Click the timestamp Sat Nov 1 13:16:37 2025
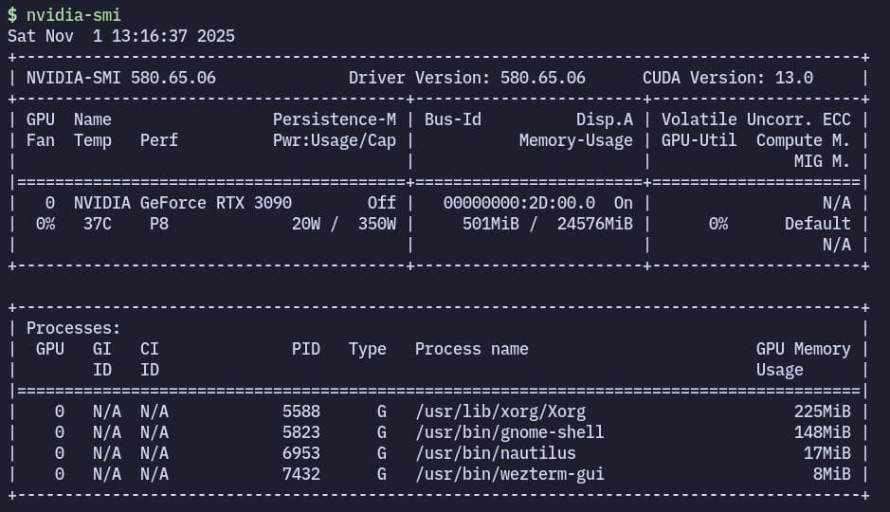Image resolution: width=890 pixels, height=512 pixels. click(121, 36)
